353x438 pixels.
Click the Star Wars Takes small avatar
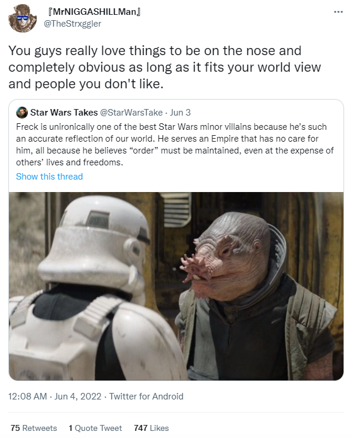22,113
